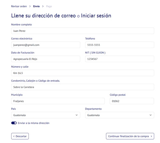Click chevron arrow after Envío breadcrumb
160x143 pixels.
click(43, 6)
